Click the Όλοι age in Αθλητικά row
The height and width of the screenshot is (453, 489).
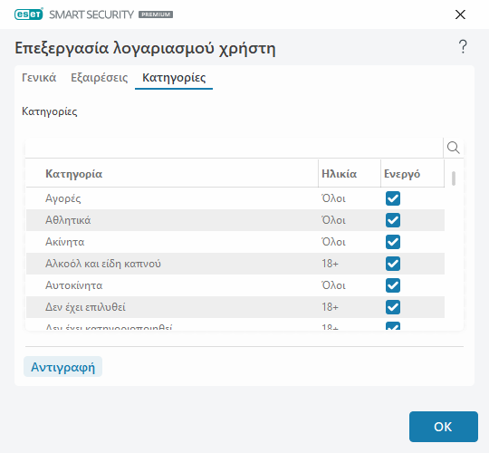[333, 220]
